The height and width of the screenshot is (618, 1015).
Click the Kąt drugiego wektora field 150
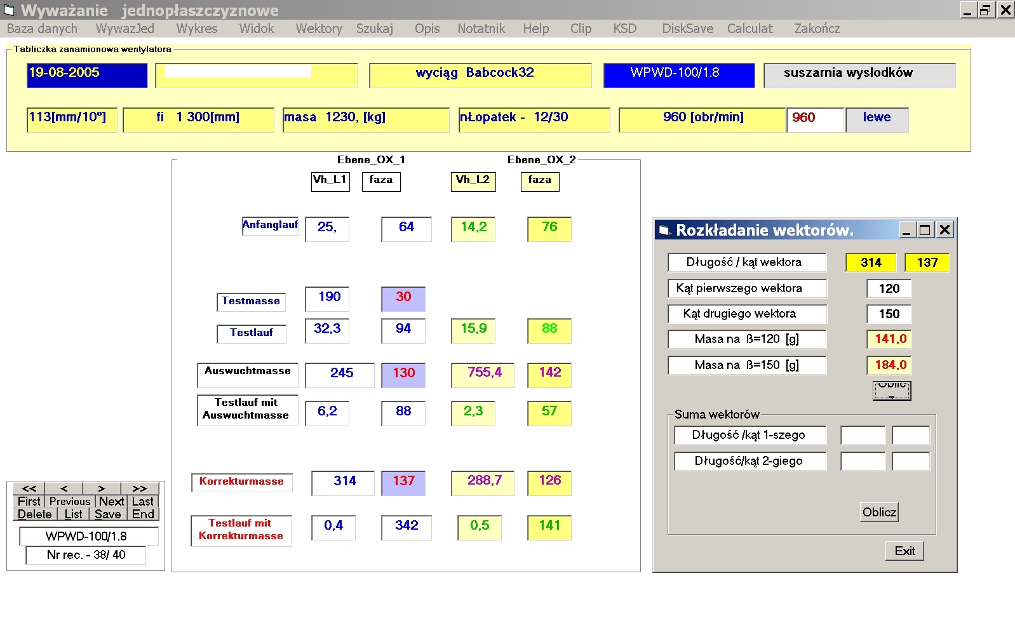click(x=889, y=314)
